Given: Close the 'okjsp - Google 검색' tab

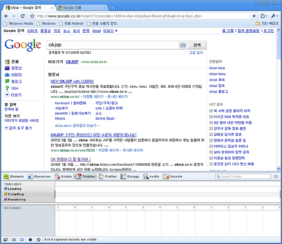Looking at the screenshot, I should click(52, 8).
